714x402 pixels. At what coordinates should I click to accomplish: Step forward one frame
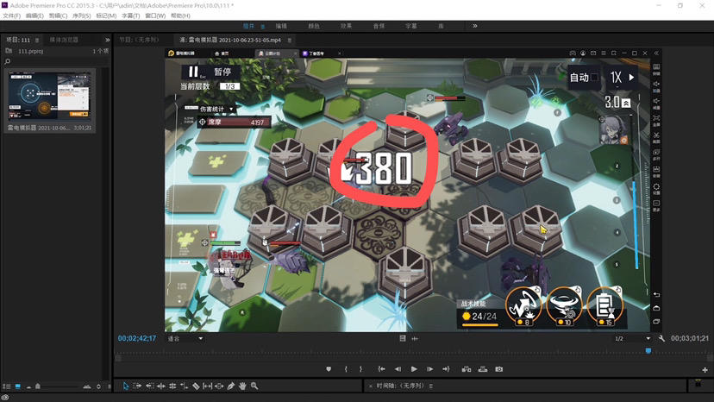click(429, 369)
